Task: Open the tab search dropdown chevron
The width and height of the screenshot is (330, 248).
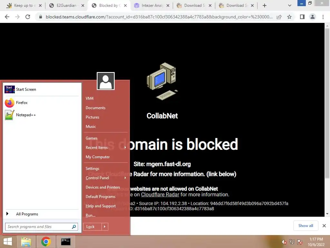Action: click(290, 6)
